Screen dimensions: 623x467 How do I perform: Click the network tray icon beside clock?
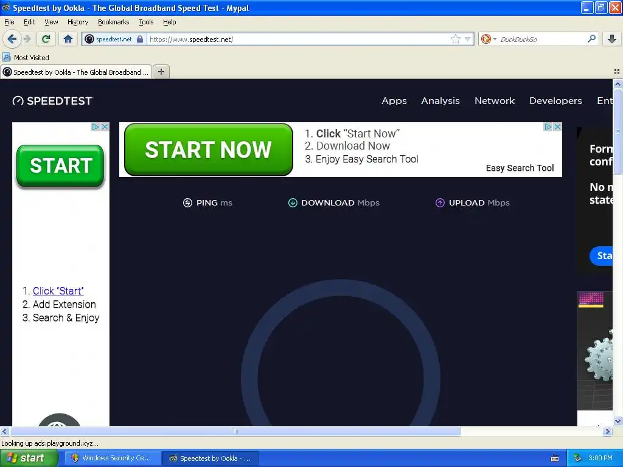[x=578, y=458]
